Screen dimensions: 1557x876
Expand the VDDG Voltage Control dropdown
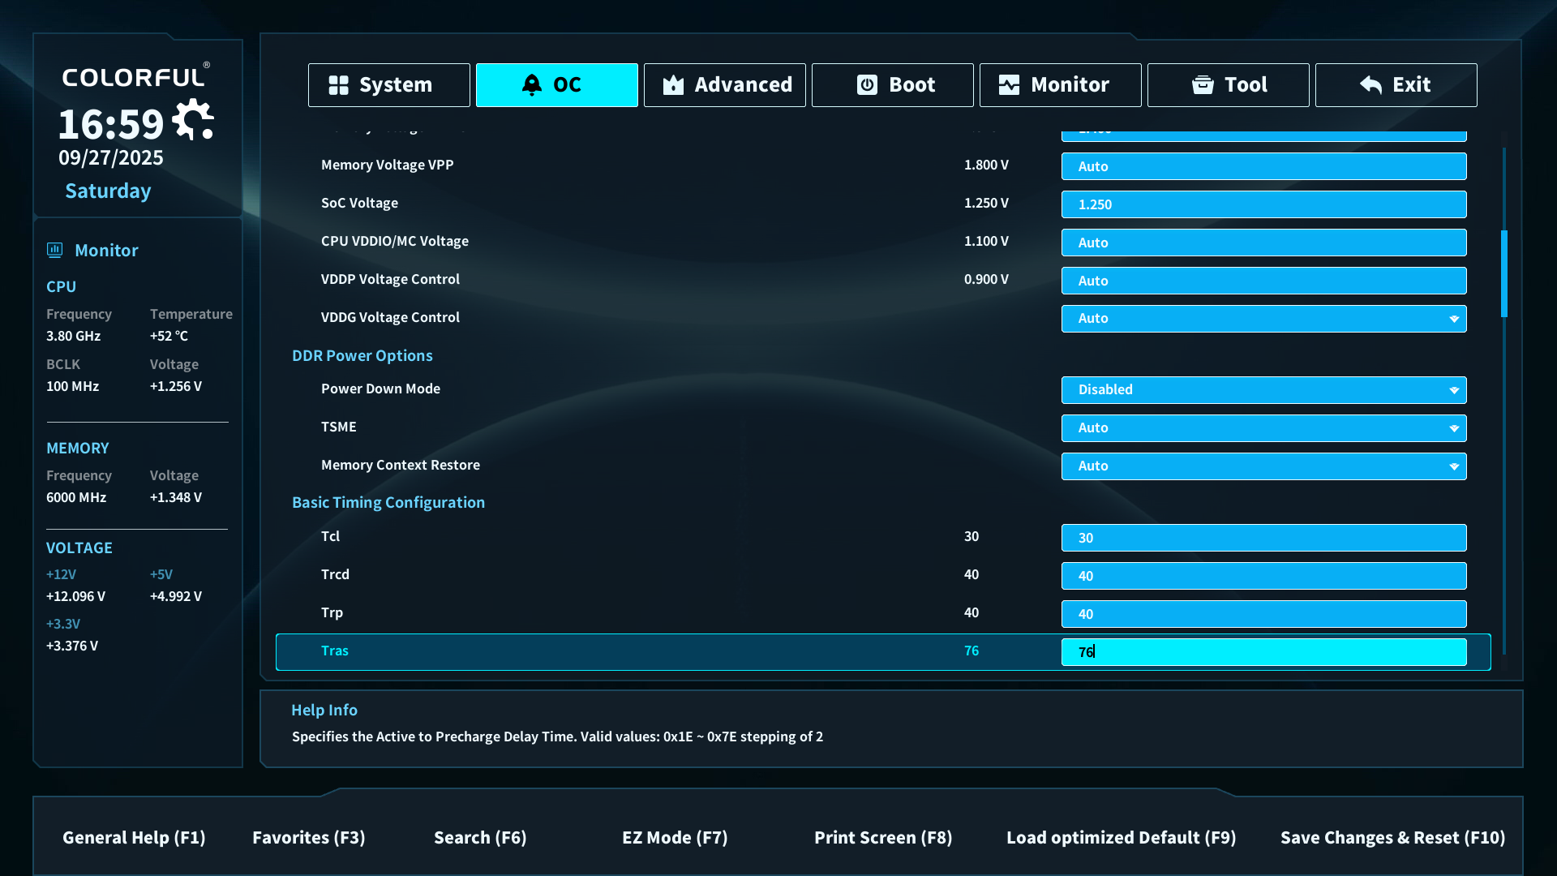[1264, 319]
